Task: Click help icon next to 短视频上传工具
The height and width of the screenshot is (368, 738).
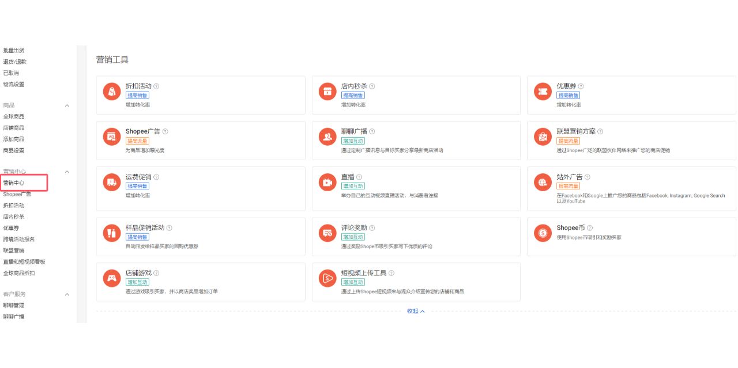Action: [391, 274]
